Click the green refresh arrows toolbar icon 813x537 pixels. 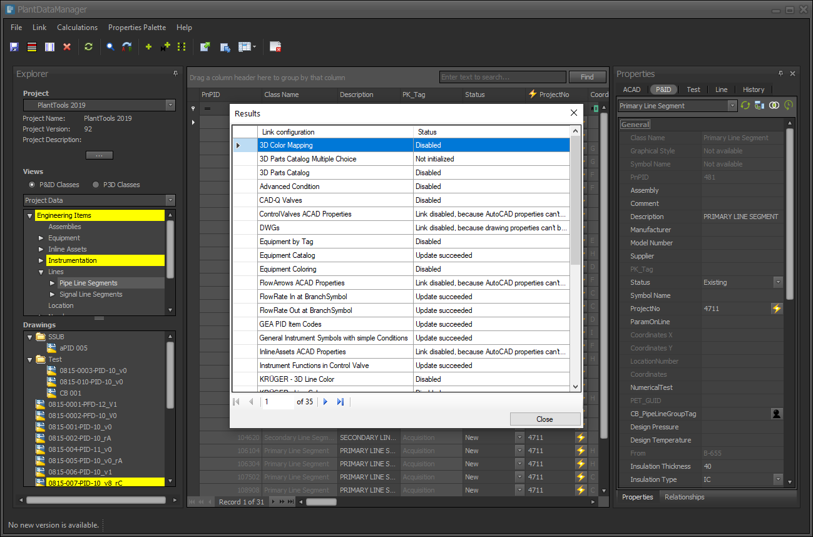tap(88, 47)
